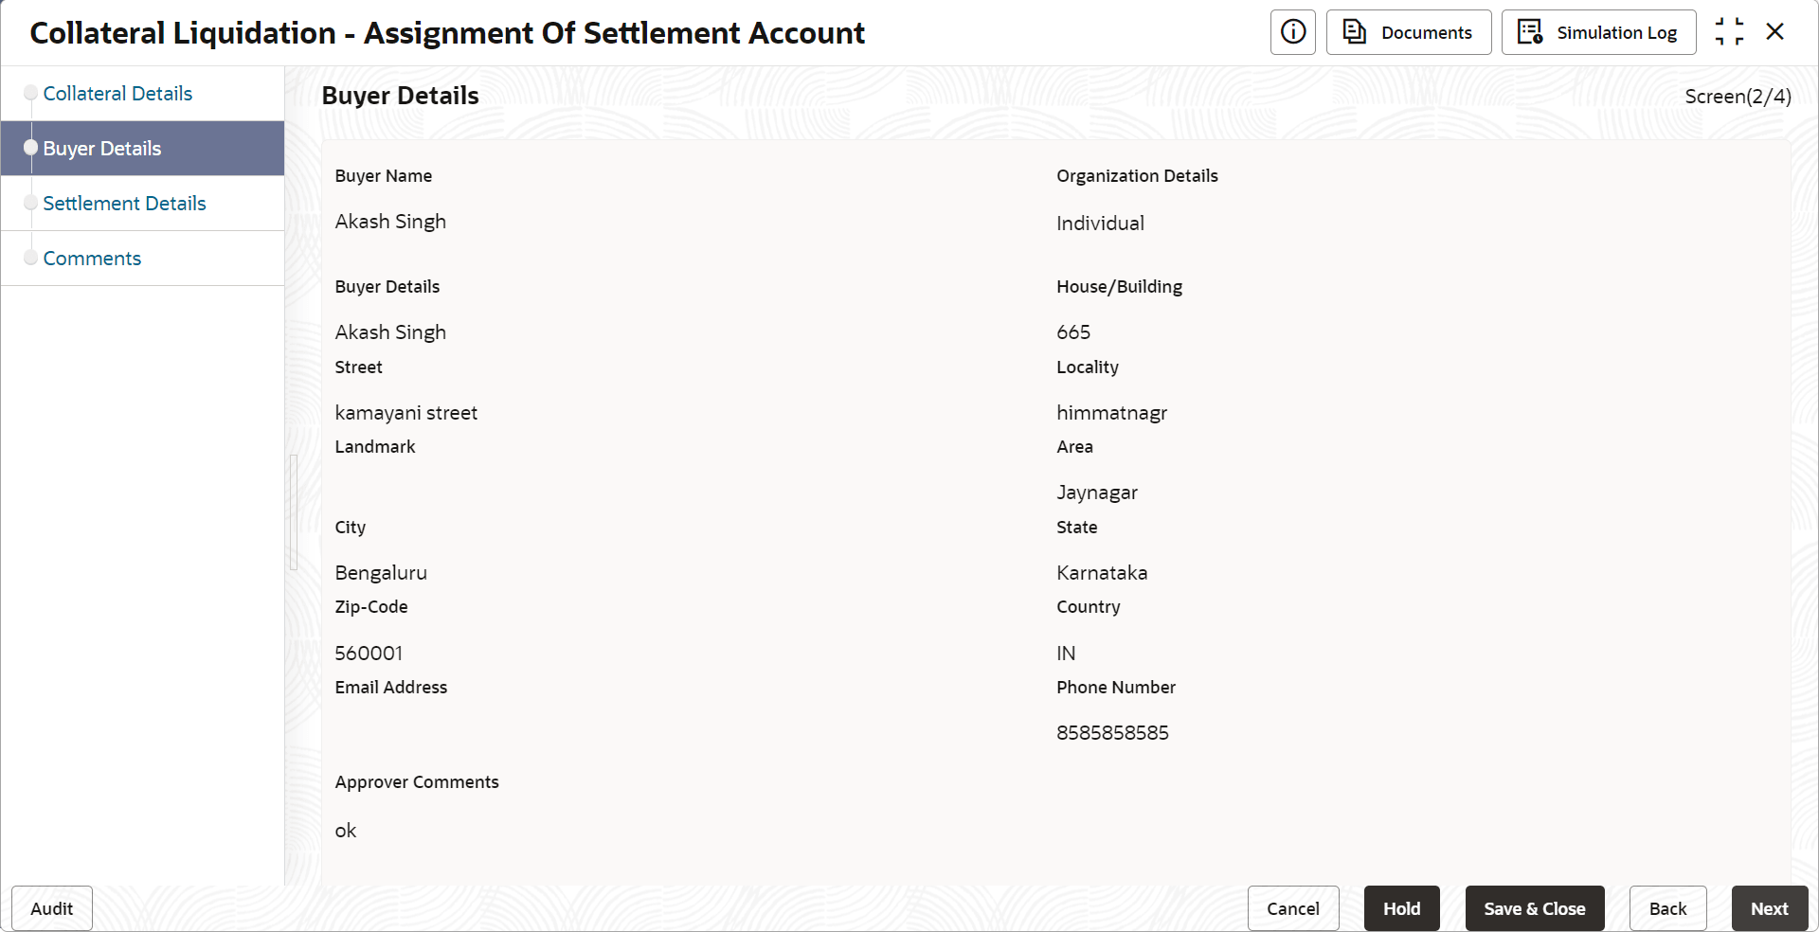Select the Buyer Details step
The width and height of the screenshot is (1819, 932).
(x=102, y=149)
